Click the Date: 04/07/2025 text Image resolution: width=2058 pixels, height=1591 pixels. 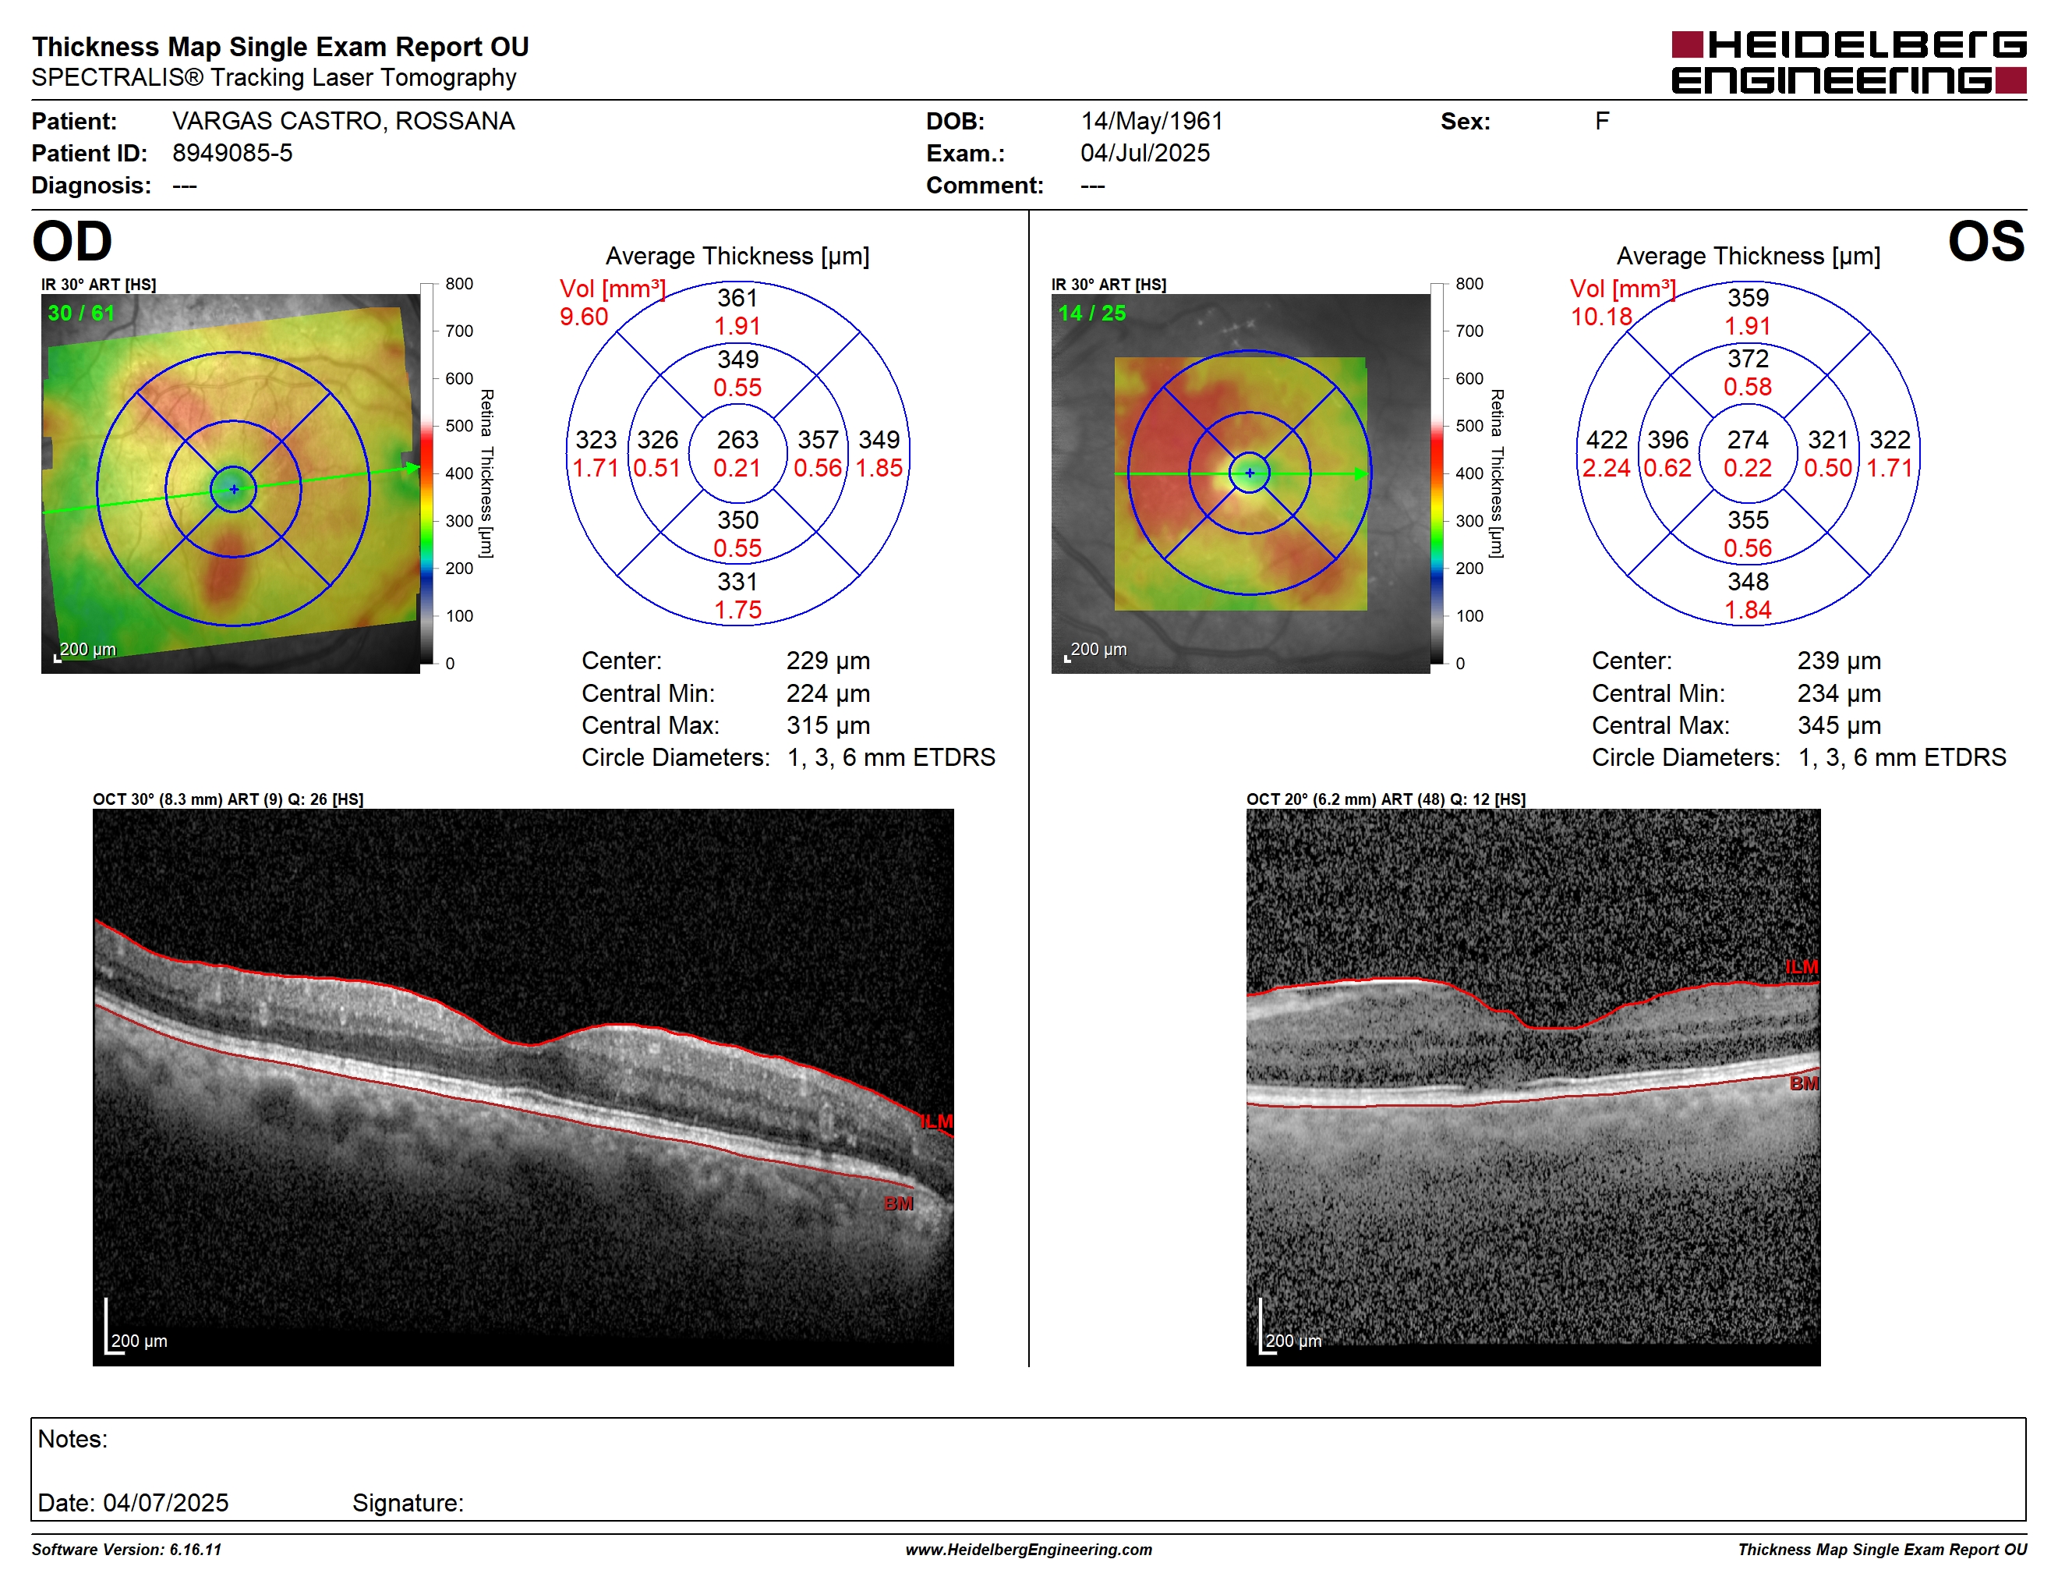pyautogui.click(x=133, y=1504)
